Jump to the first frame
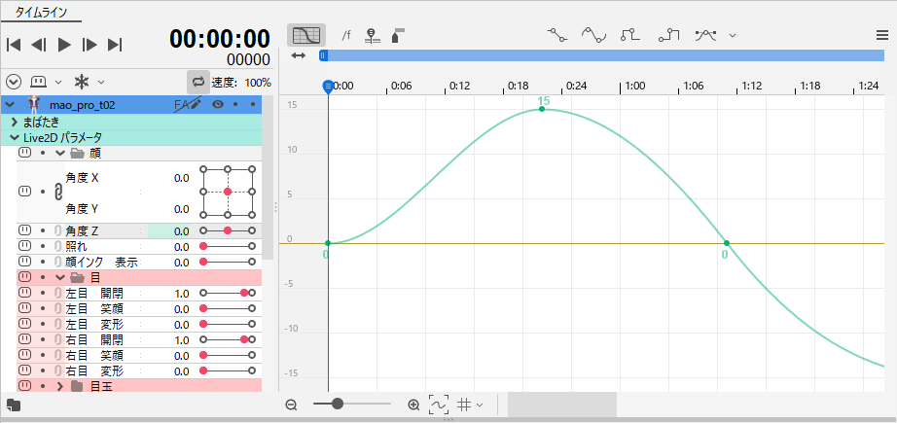Image resolution: width=897 pixels, height=423 pixels. [14, 44]
